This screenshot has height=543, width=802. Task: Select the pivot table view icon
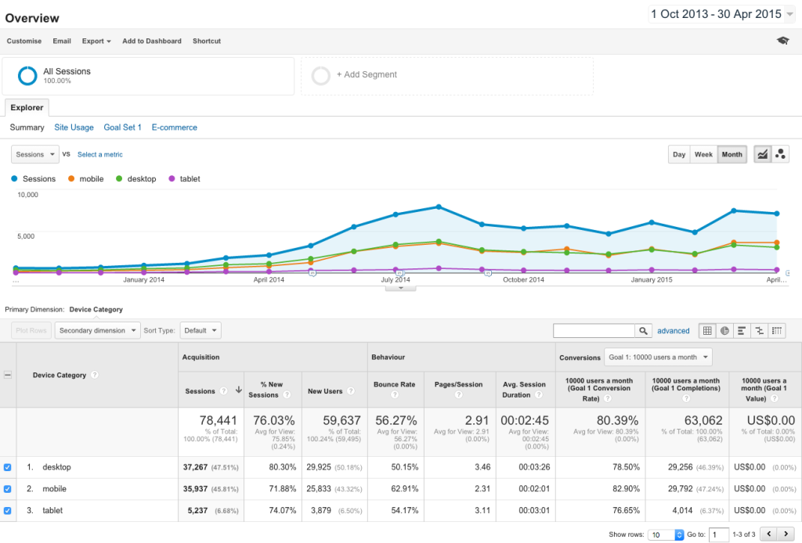pos(777,331)
